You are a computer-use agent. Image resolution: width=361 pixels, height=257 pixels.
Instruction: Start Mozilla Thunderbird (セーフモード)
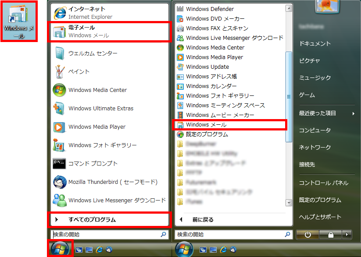click(112, 182)
